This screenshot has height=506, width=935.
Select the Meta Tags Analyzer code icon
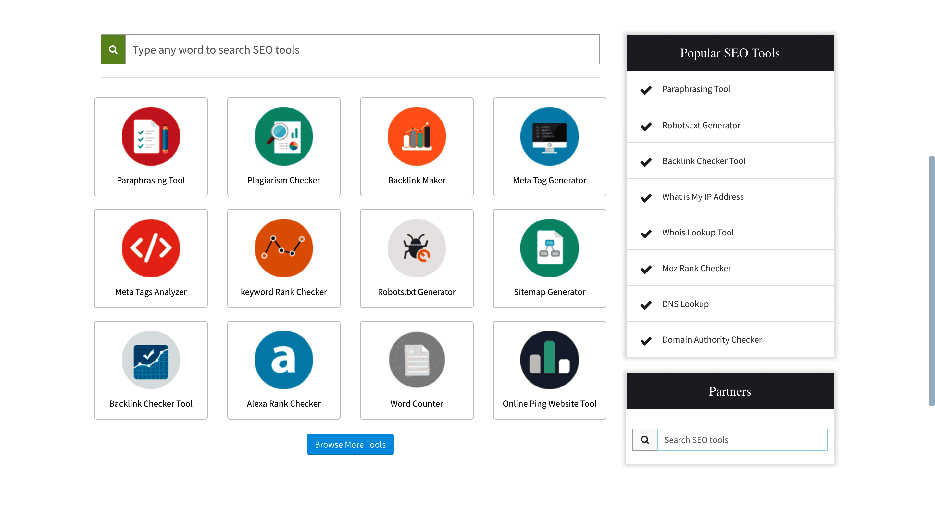click(x=151, y=248)
